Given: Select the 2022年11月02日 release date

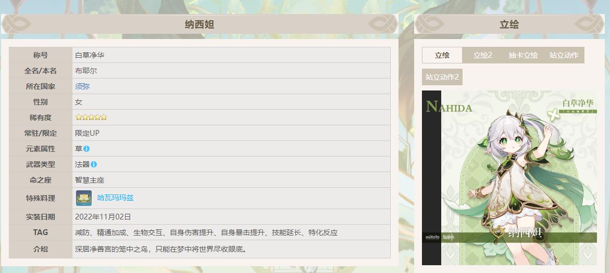Looking at the screenshot, I should click(x=103, y=217).
